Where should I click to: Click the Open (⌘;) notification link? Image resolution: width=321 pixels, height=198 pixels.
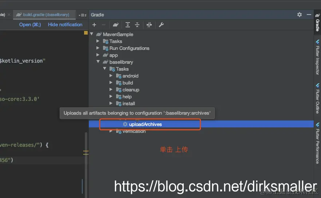30,25
